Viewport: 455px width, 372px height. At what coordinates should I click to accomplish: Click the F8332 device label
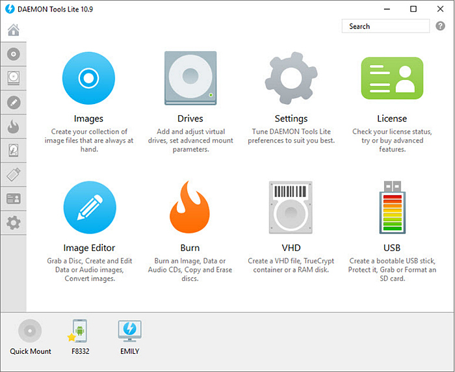tap(81, 351)
